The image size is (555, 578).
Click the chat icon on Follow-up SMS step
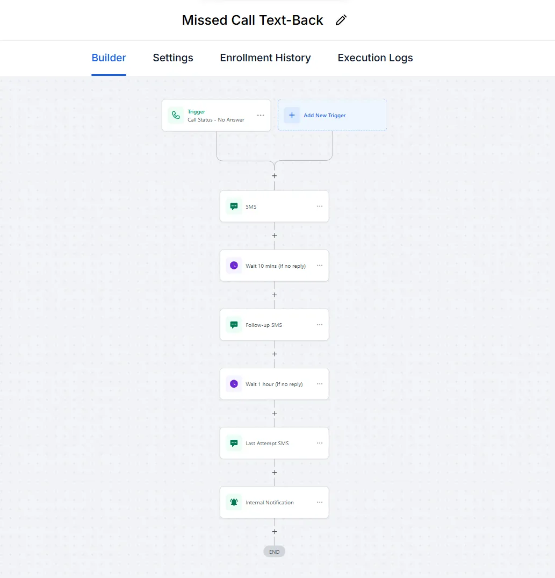(x=234, y=325)
